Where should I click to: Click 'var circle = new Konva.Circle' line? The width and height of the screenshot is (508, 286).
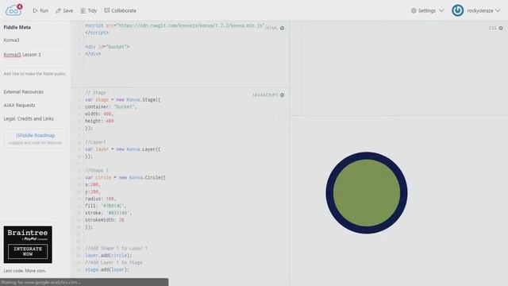coord(125,178)
